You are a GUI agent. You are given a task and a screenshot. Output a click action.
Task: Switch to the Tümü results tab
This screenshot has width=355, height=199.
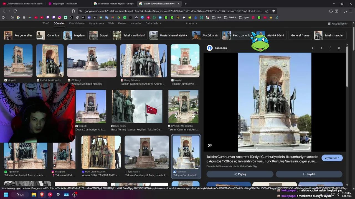point(46,23)
